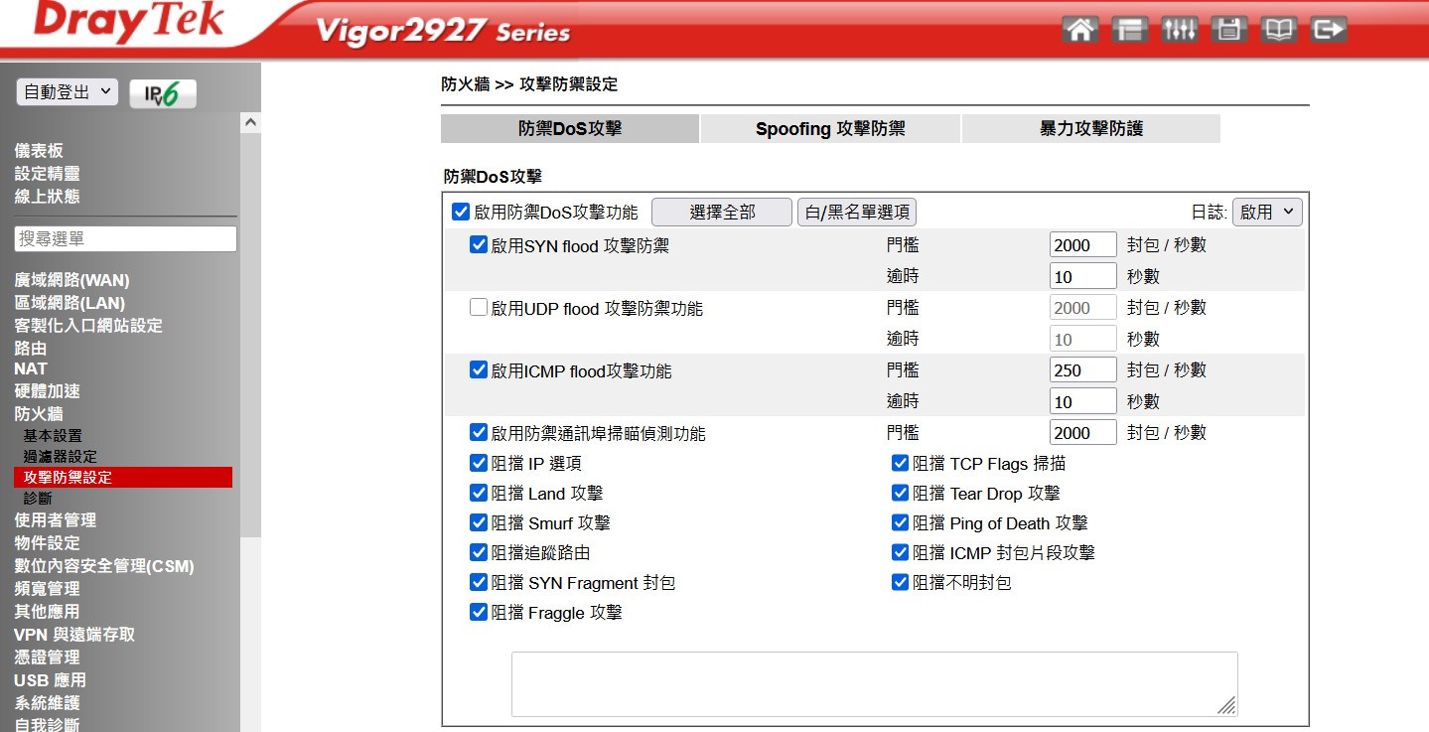
Task: Switch to Spoofing 攻擊防禦 tab
Action: pyautogui.click(x=830, y=129)
